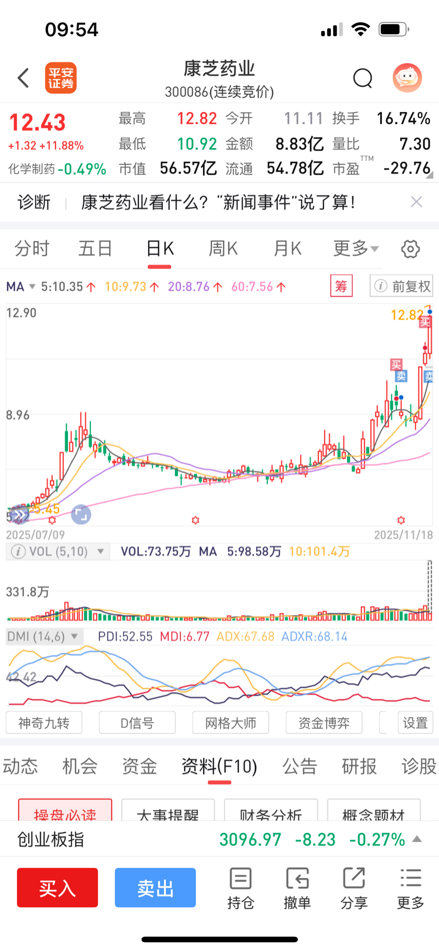Tap the rightmost red event marker under chart
Viewport: 439px width, 952px height.
click(401, 520)
